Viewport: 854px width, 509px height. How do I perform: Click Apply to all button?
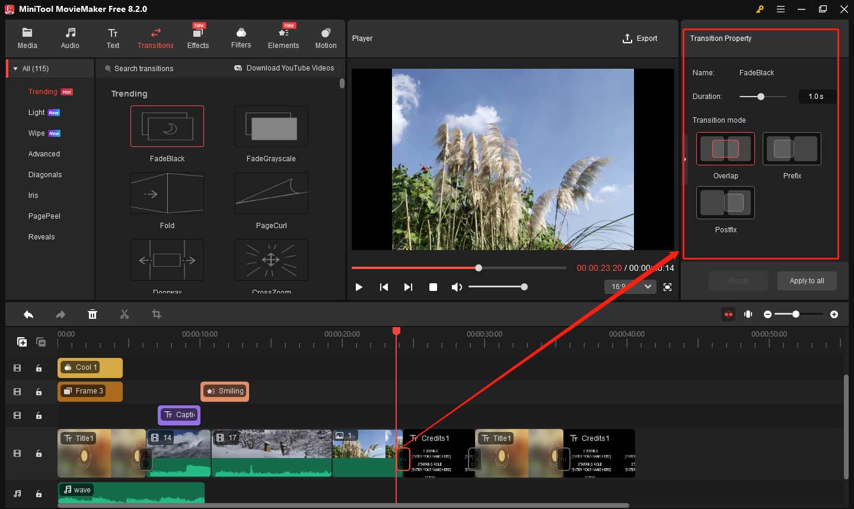807,281
